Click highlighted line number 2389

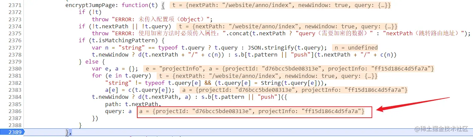click(x=15, y=132)
